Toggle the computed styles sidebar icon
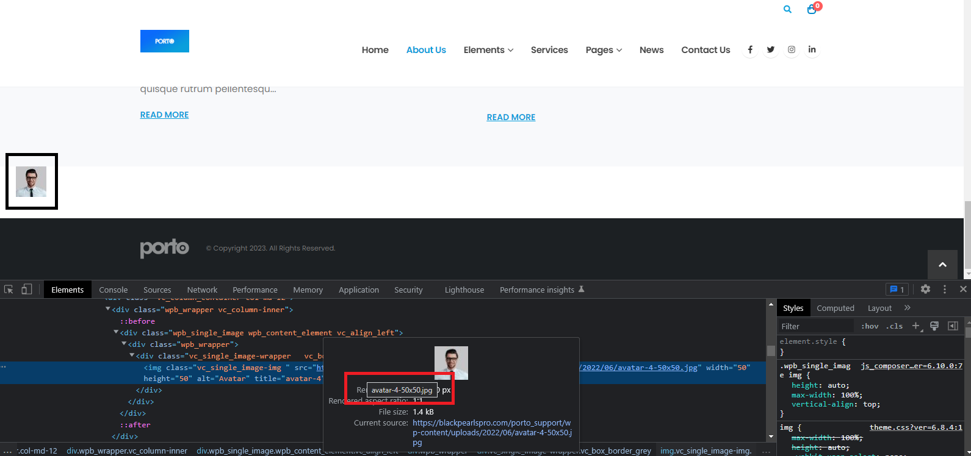The height and width of the screenshot is (456, 971). tap(953, 326)
